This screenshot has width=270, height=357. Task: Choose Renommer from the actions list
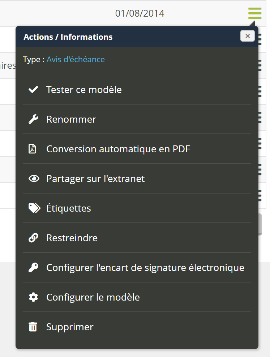71,119
